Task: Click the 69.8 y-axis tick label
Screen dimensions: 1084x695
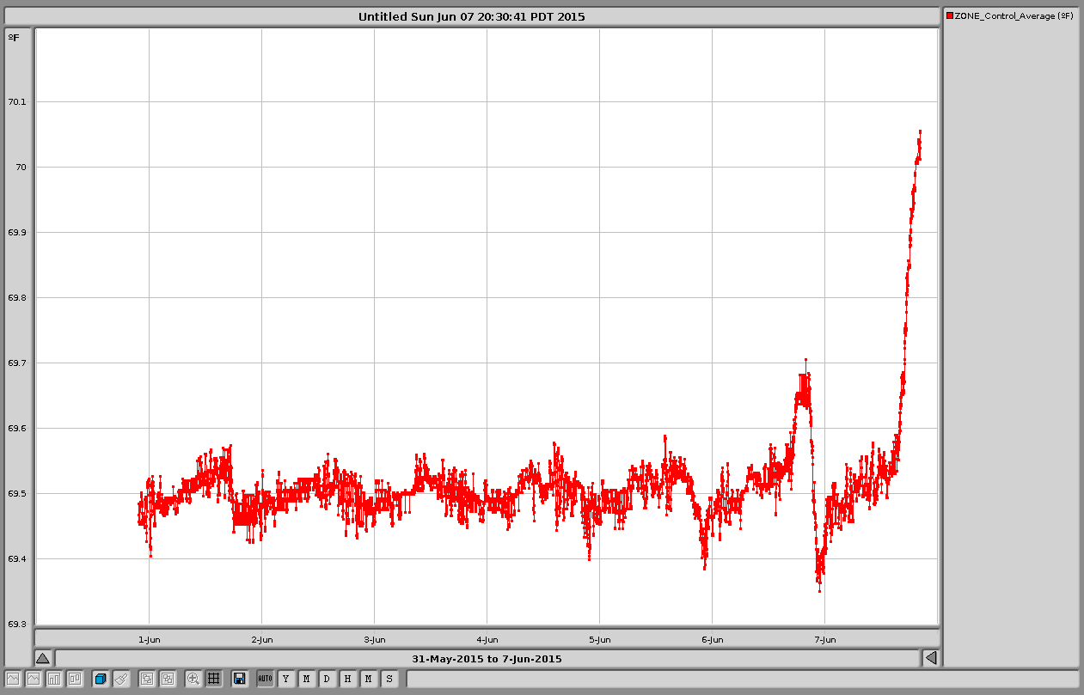Action: [17, 297]
